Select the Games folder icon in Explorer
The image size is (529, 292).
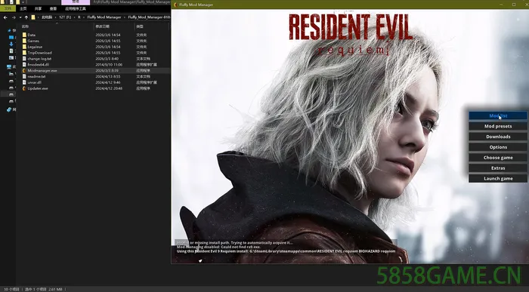(x=24, y=41)
